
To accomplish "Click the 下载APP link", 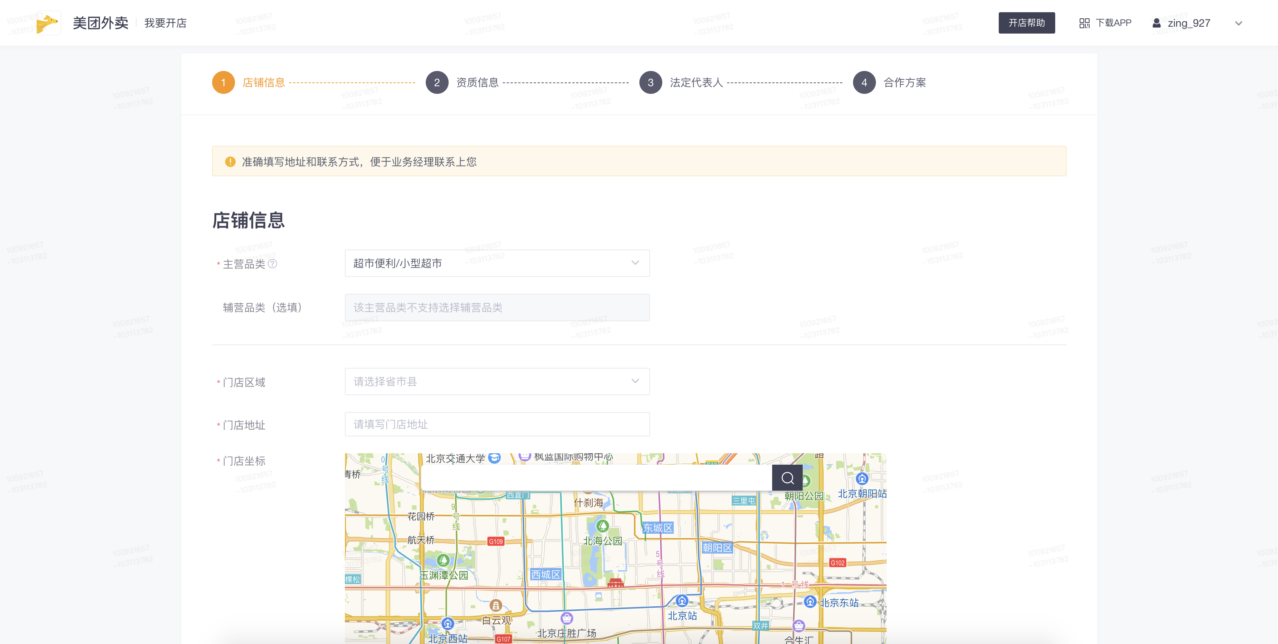I will click(1113, 23).
